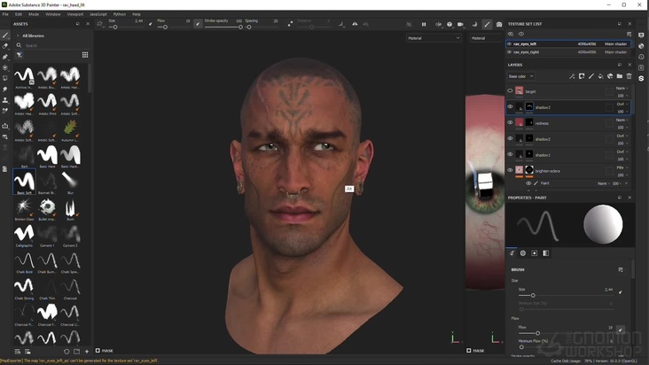Select the Material picker tool in left toolbar
The image size is (649, 365).
[x=5, y=111]
